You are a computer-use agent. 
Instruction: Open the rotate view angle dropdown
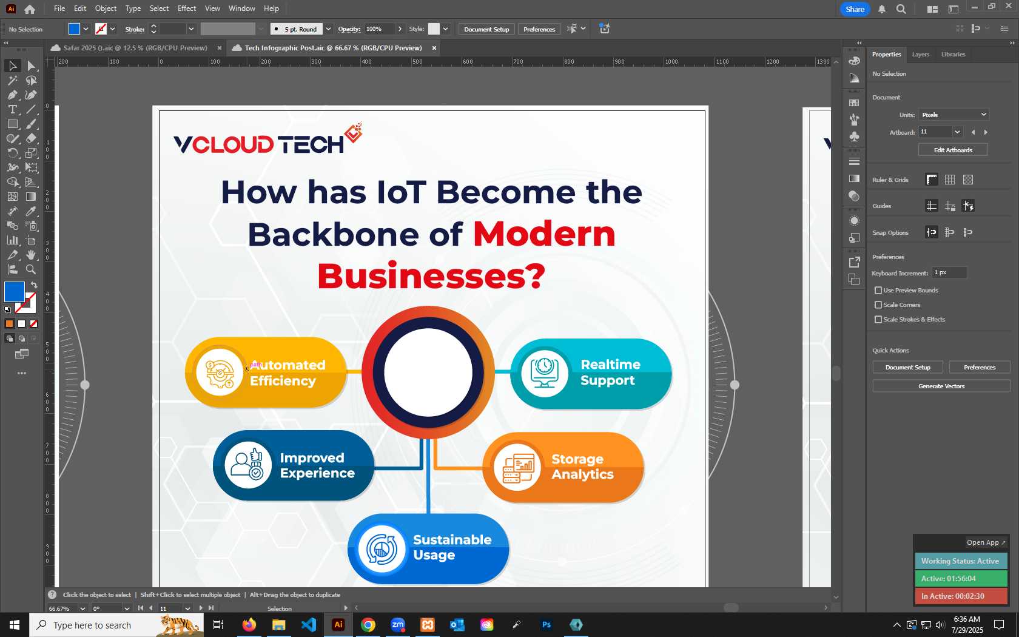(x=127, y=608)
